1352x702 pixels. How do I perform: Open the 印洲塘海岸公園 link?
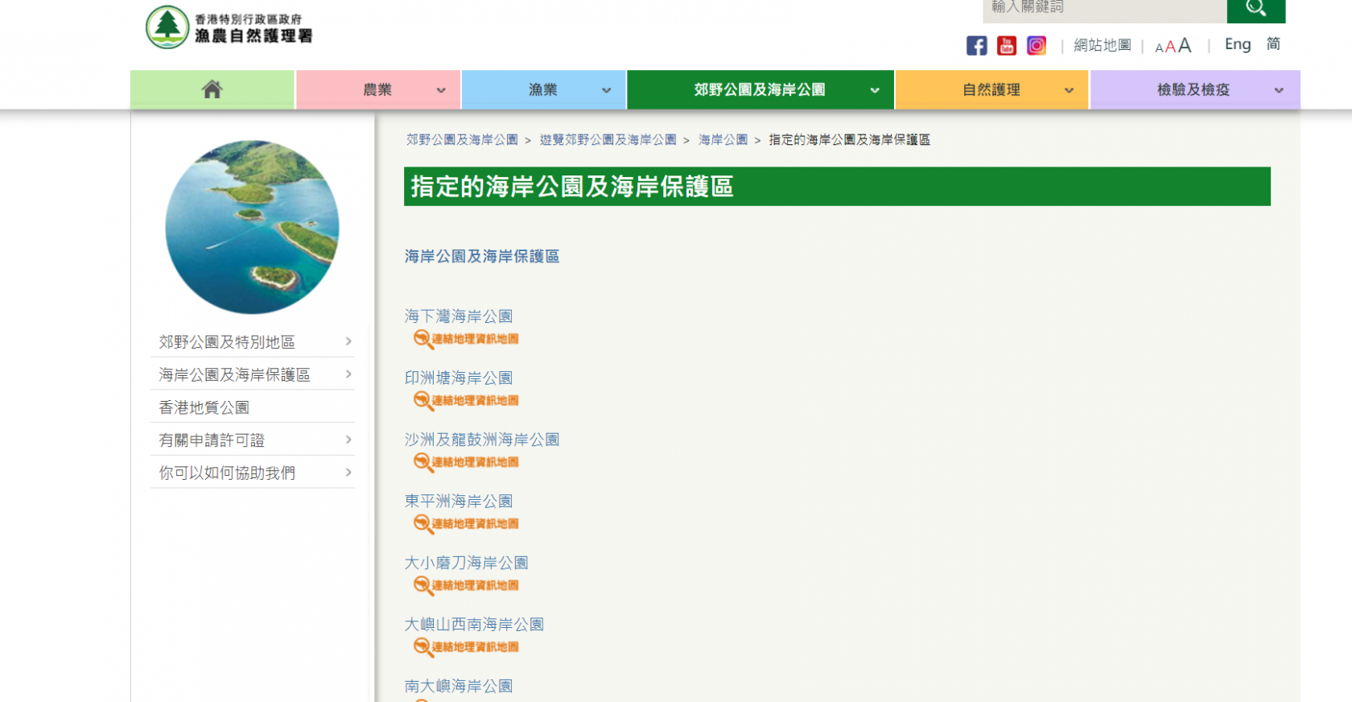tap(459, 378)
